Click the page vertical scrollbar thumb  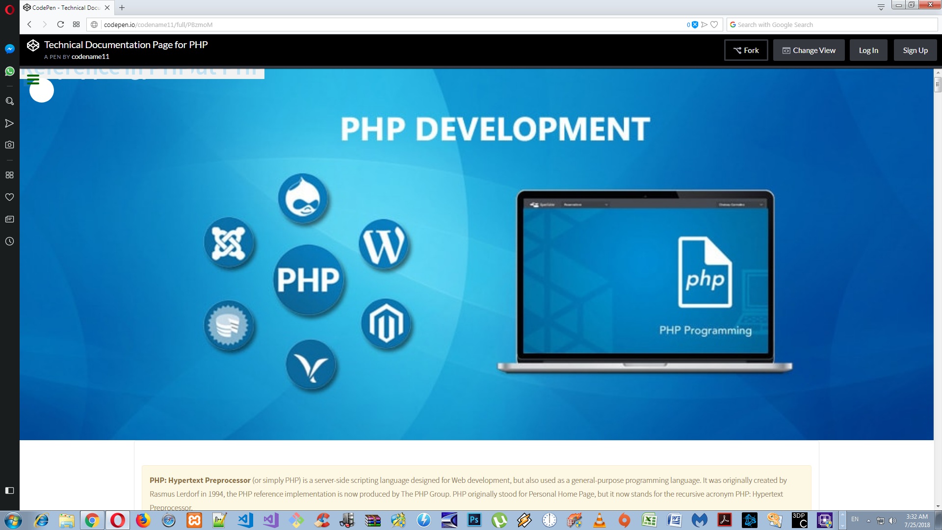(938, 84)
